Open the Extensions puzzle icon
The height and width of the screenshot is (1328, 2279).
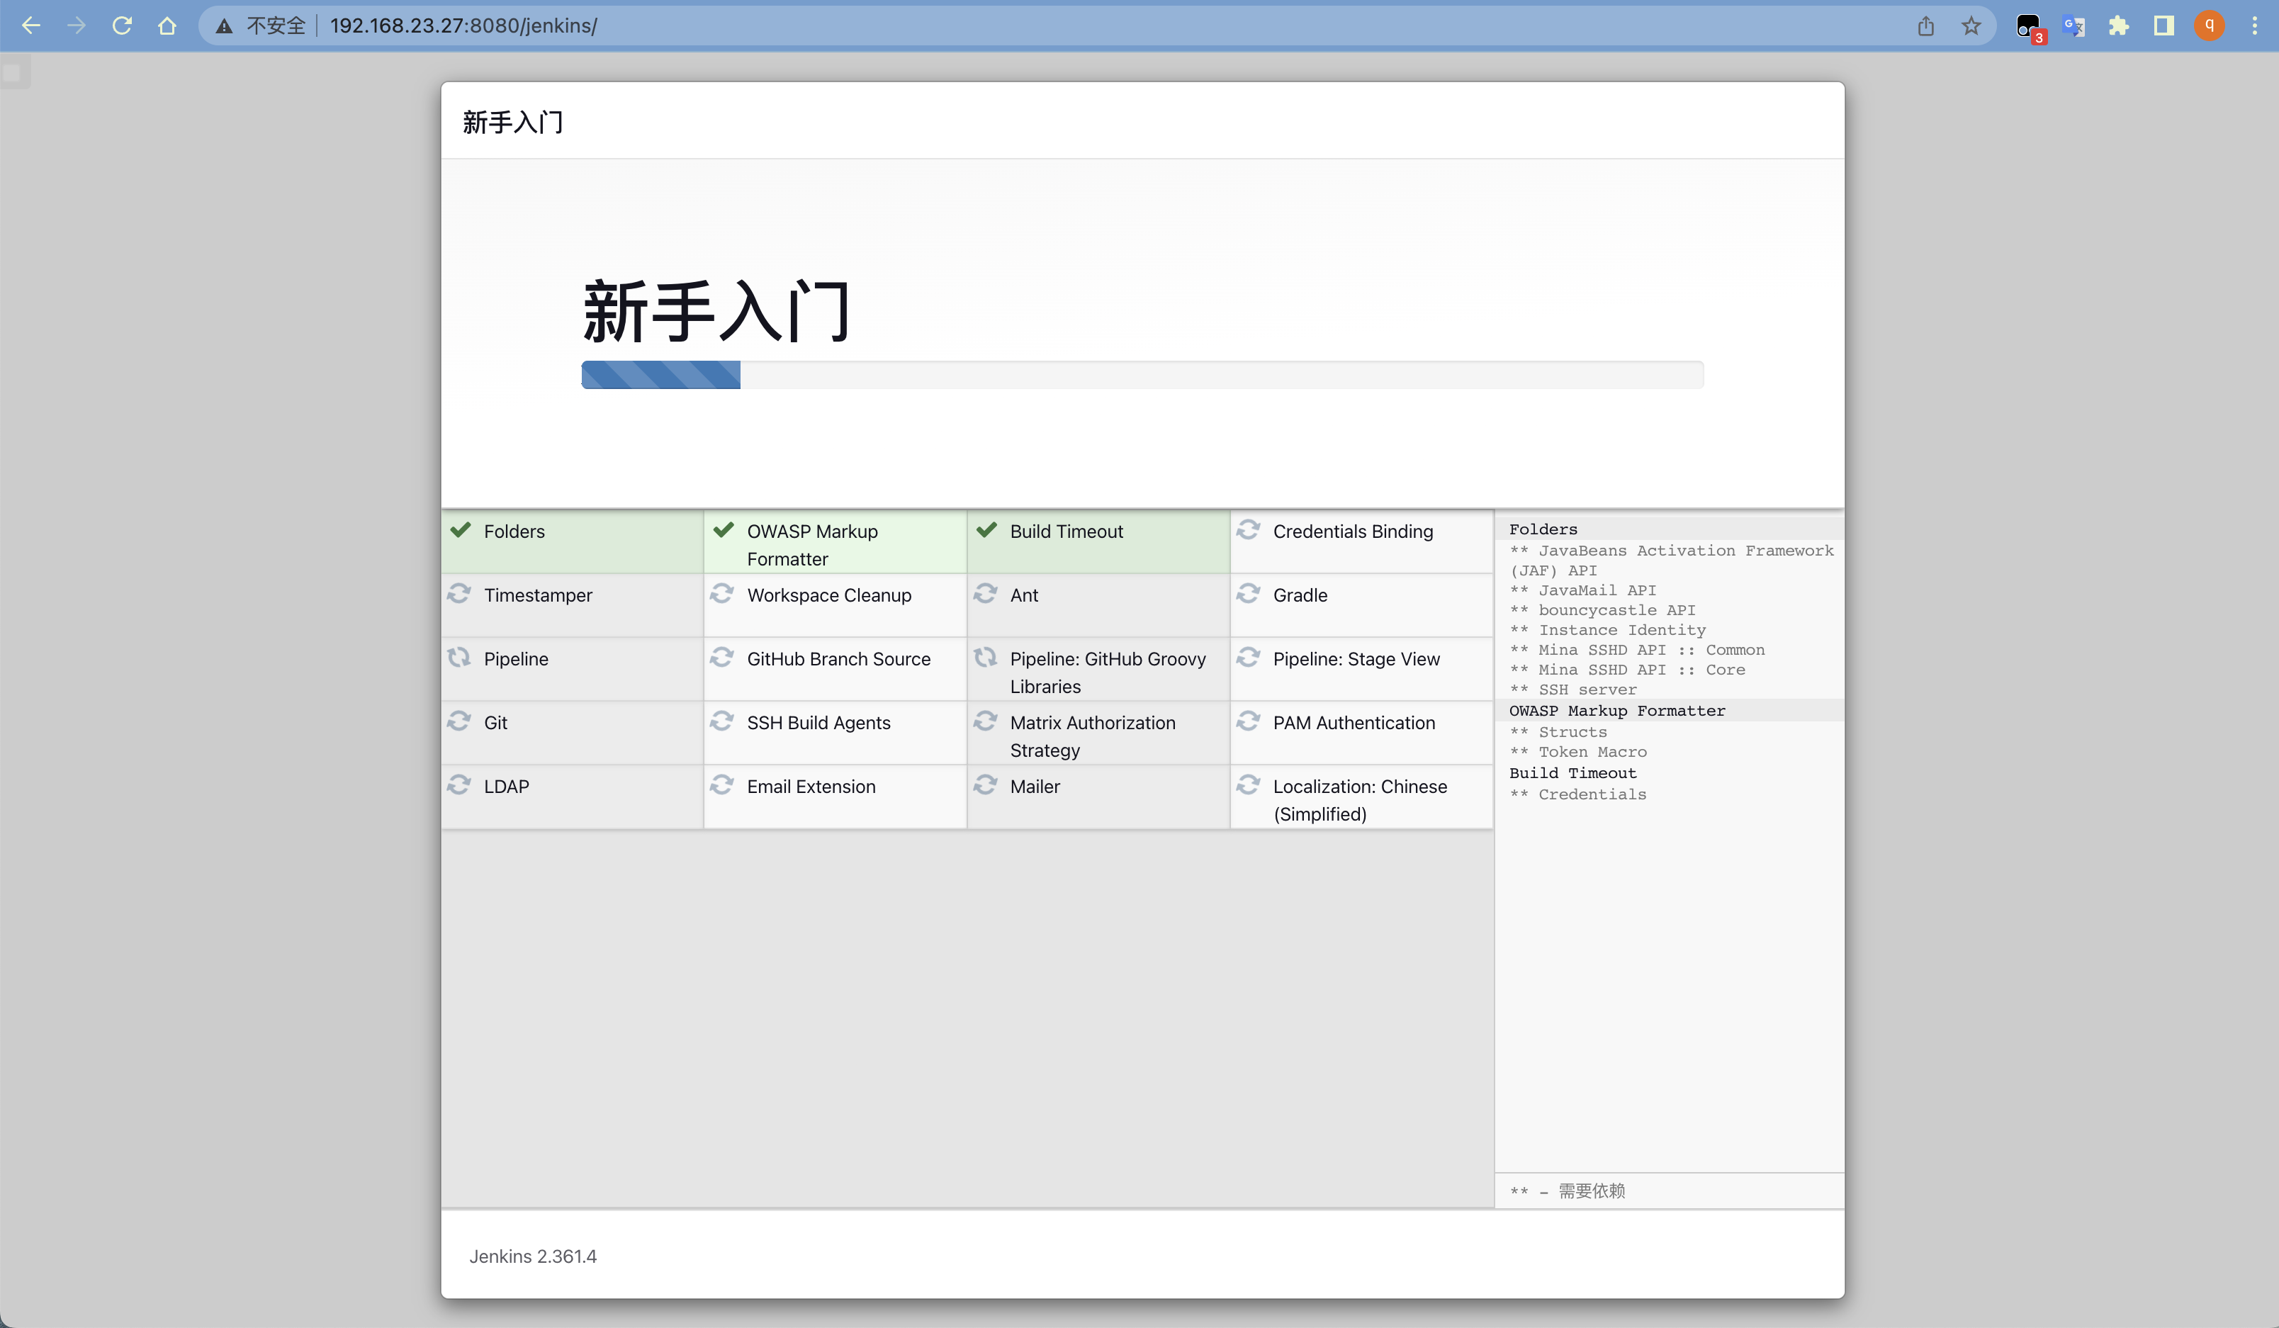[2119, 26]
